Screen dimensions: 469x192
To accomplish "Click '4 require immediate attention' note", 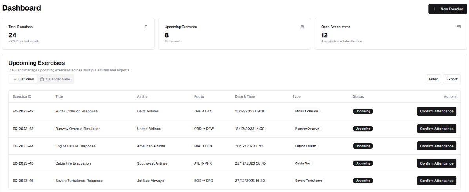I will coord(341,41).
